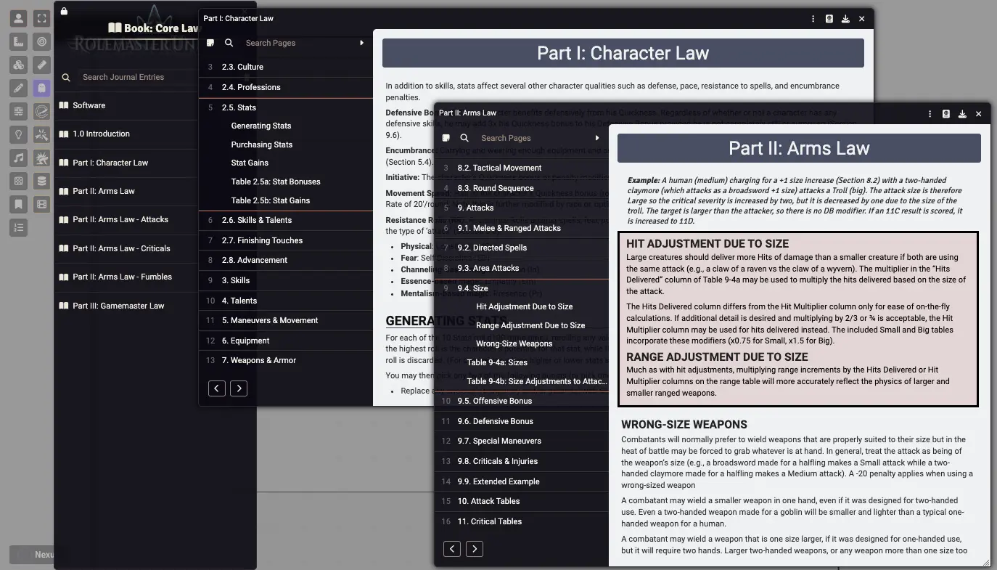Screen dimensions: 997x570
Task: Click the circular swirl tool icon
Action: tap(42, 112)
